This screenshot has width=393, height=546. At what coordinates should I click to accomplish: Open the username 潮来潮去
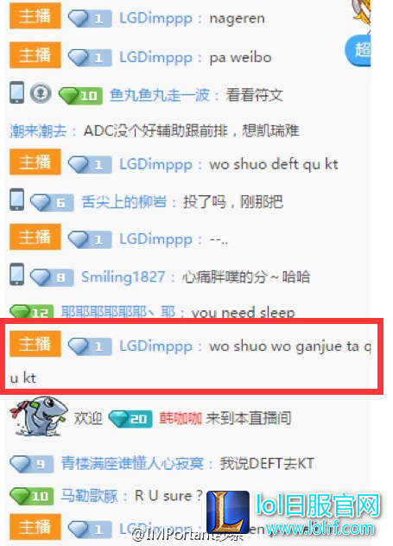[x=38, y=131]
